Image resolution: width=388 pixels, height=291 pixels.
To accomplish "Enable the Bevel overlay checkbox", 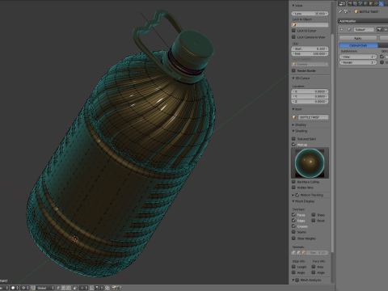I will tap(314, 221).
